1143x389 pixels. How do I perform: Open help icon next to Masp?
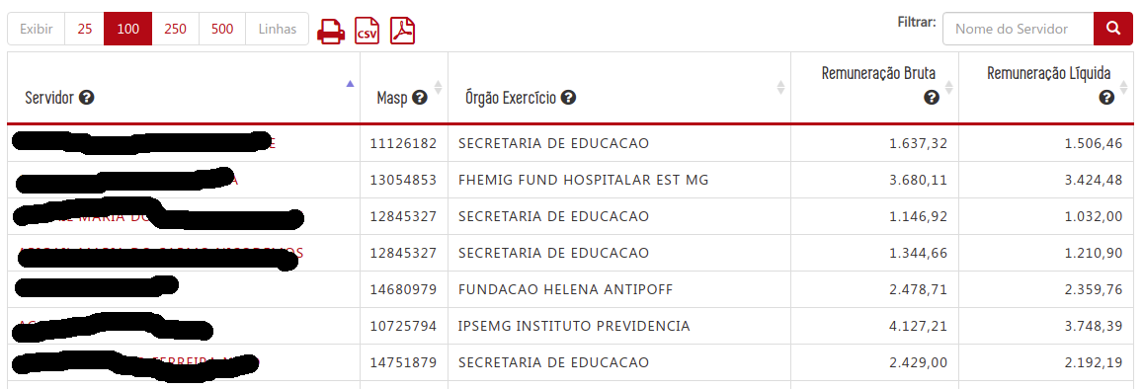point(419,97)
